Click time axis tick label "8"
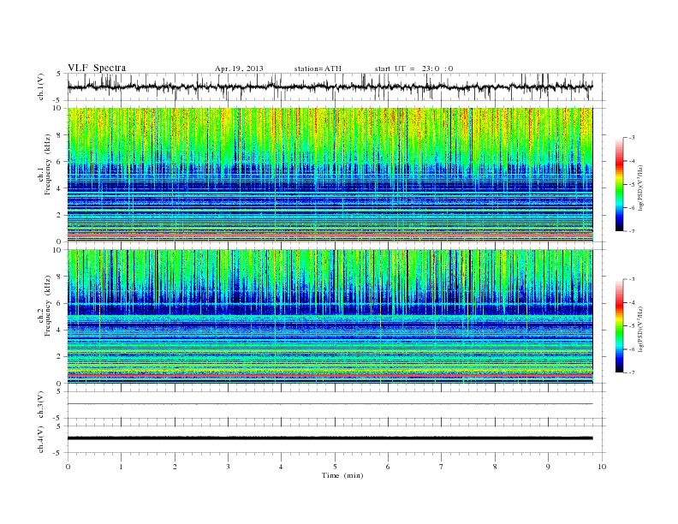678x524 pixels. (x=495, y=467)
